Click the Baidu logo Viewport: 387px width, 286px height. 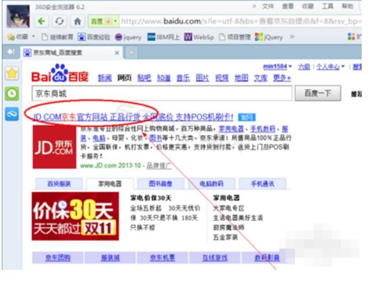point(60,73)
